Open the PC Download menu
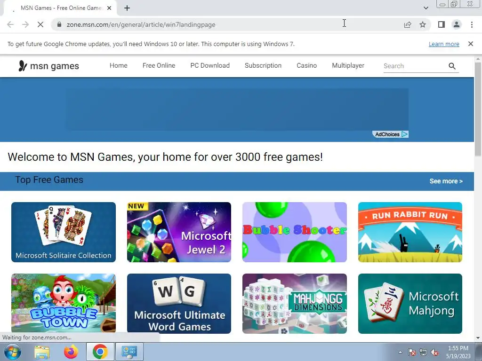Image resolution: width=482 pixels, height=361 pixels. [210, 65]
